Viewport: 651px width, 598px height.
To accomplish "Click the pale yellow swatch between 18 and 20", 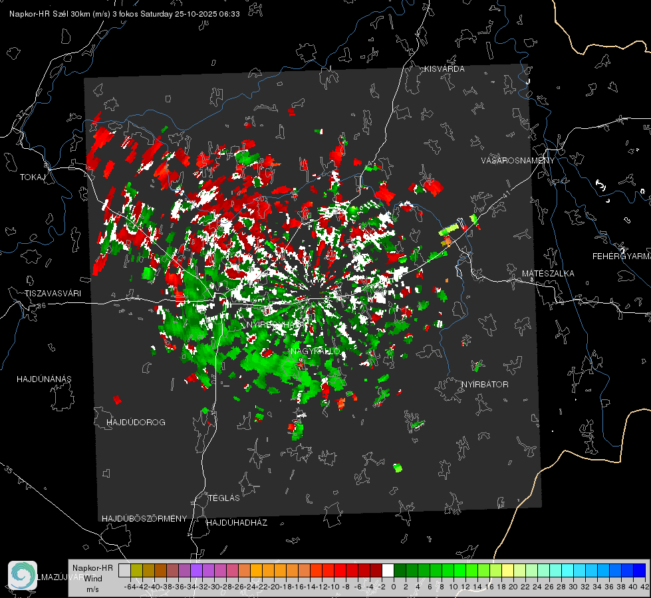I will pyautogui.click(x=508, y=570).
